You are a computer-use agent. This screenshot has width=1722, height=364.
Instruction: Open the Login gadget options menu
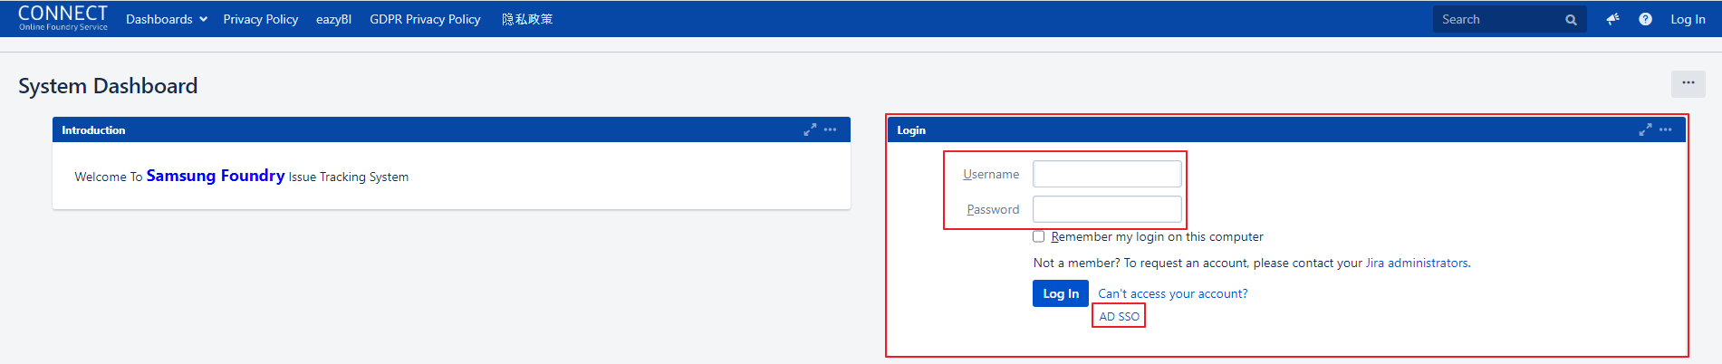pyautogui.click(x=1666, y=130)
